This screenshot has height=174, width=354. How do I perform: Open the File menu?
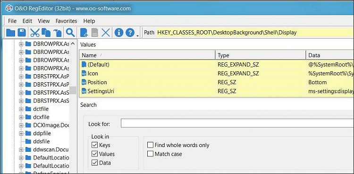(x=12, y=21)
